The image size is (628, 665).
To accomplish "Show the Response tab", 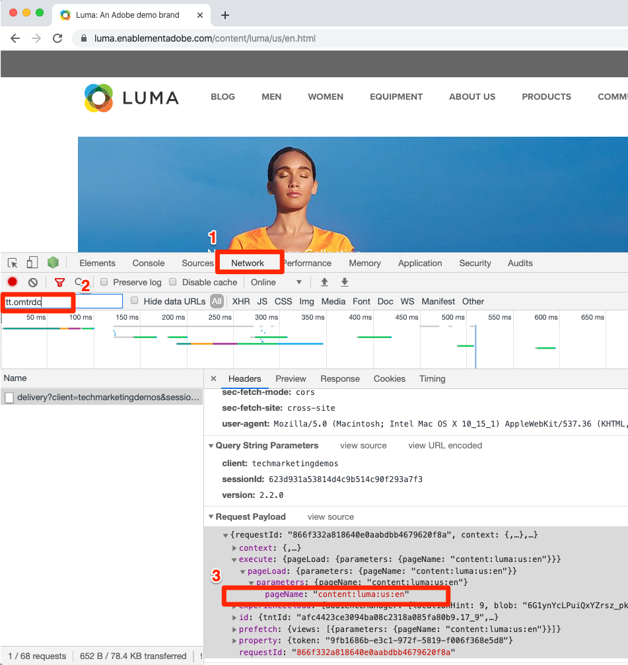I will [x=339, y=379].
